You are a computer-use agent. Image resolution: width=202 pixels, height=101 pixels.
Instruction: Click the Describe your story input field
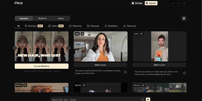tap(96, 99)
